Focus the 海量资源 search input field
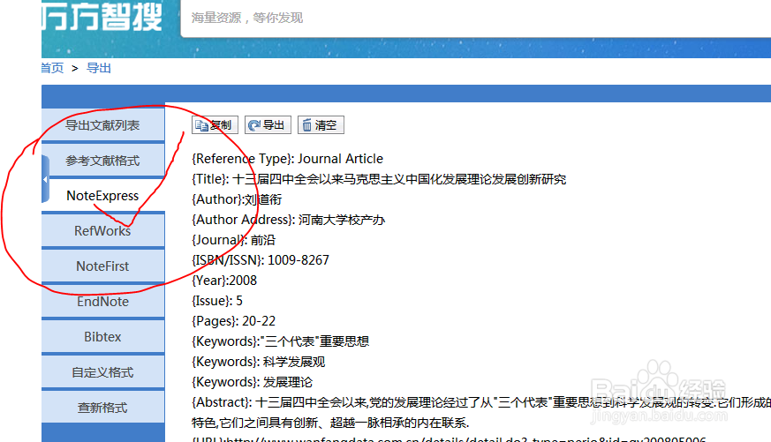Viewport: 771px width, 442px height. click(x=476, y=19)
